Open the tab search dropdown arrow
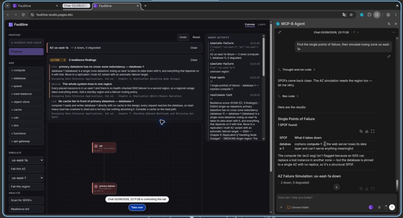 click(x=7, y=5)
